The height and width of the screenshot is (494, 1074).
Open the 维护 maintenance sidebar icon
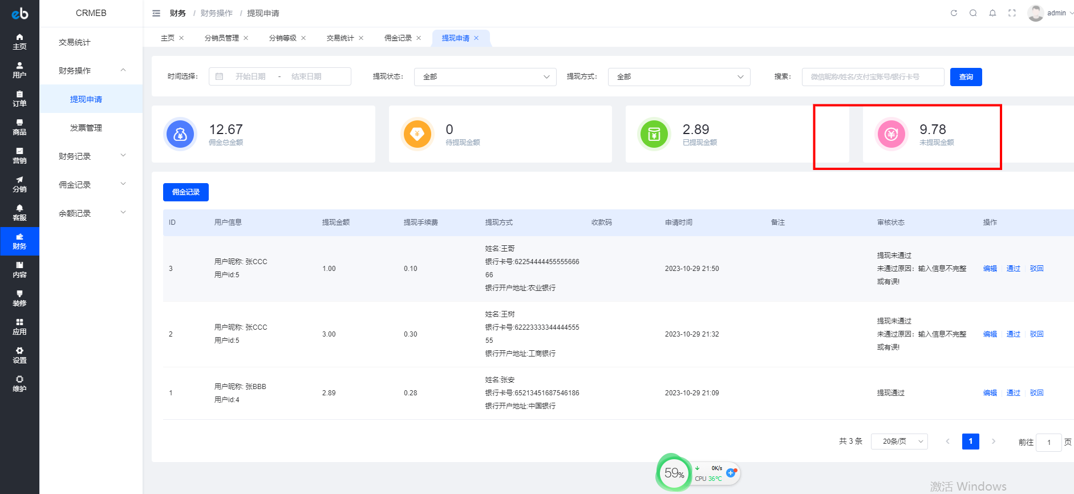(x=19, y=384)
